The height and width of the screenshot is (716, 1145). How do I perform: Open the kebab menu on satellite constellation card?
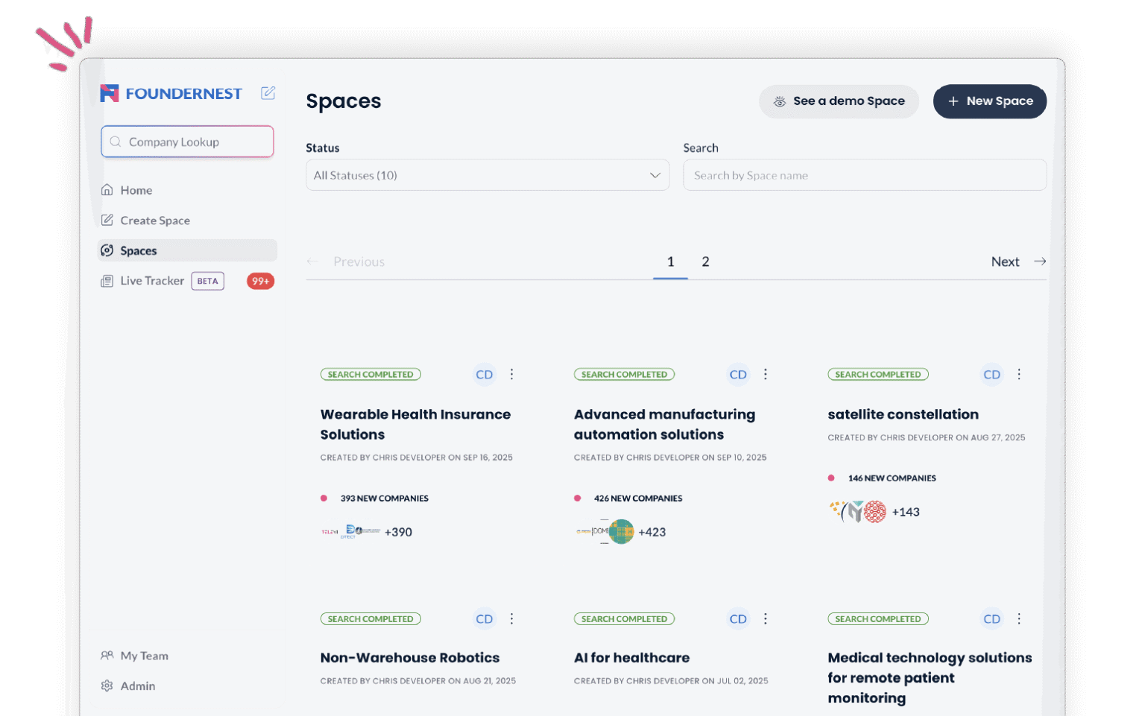click(1019, 374)
